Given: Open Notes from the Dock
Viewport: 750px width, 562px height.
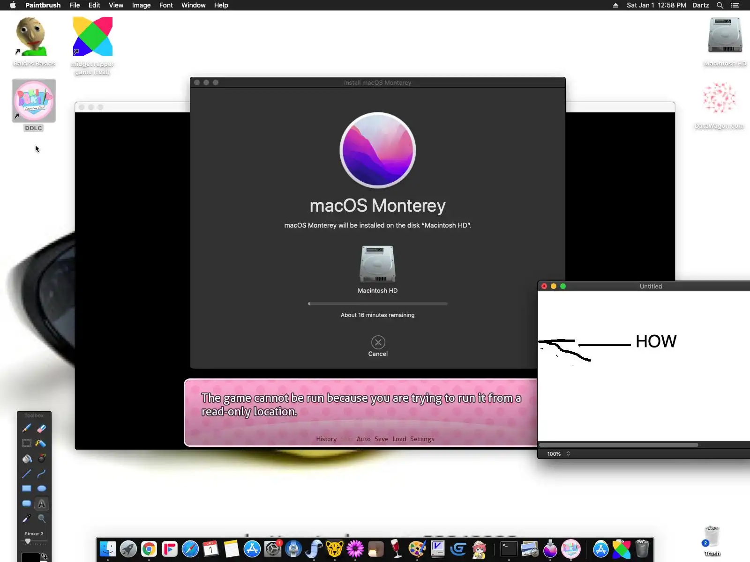Looking at the screenshot, I should point(232,549).
